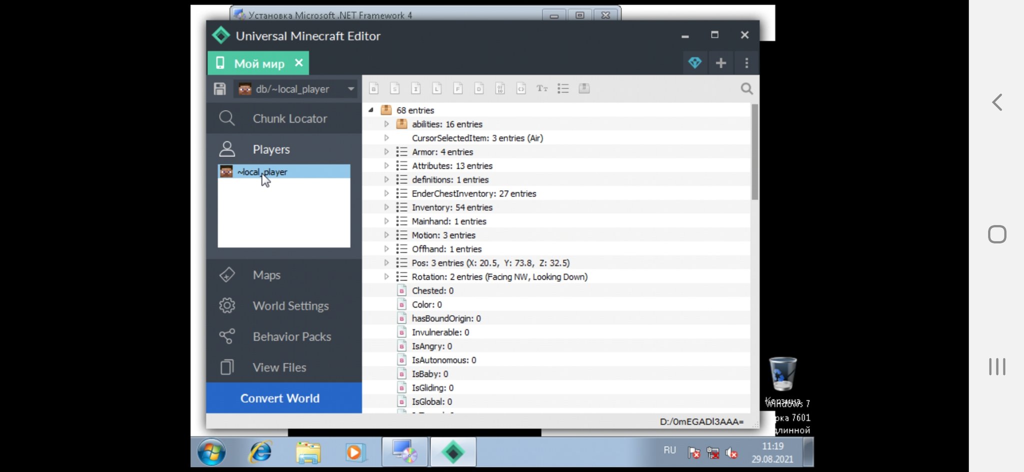Image resolution: width=1024 pixels, height=472 pixels.
Task: Add a List tag from the toolbar
Action: click(563, 88)
